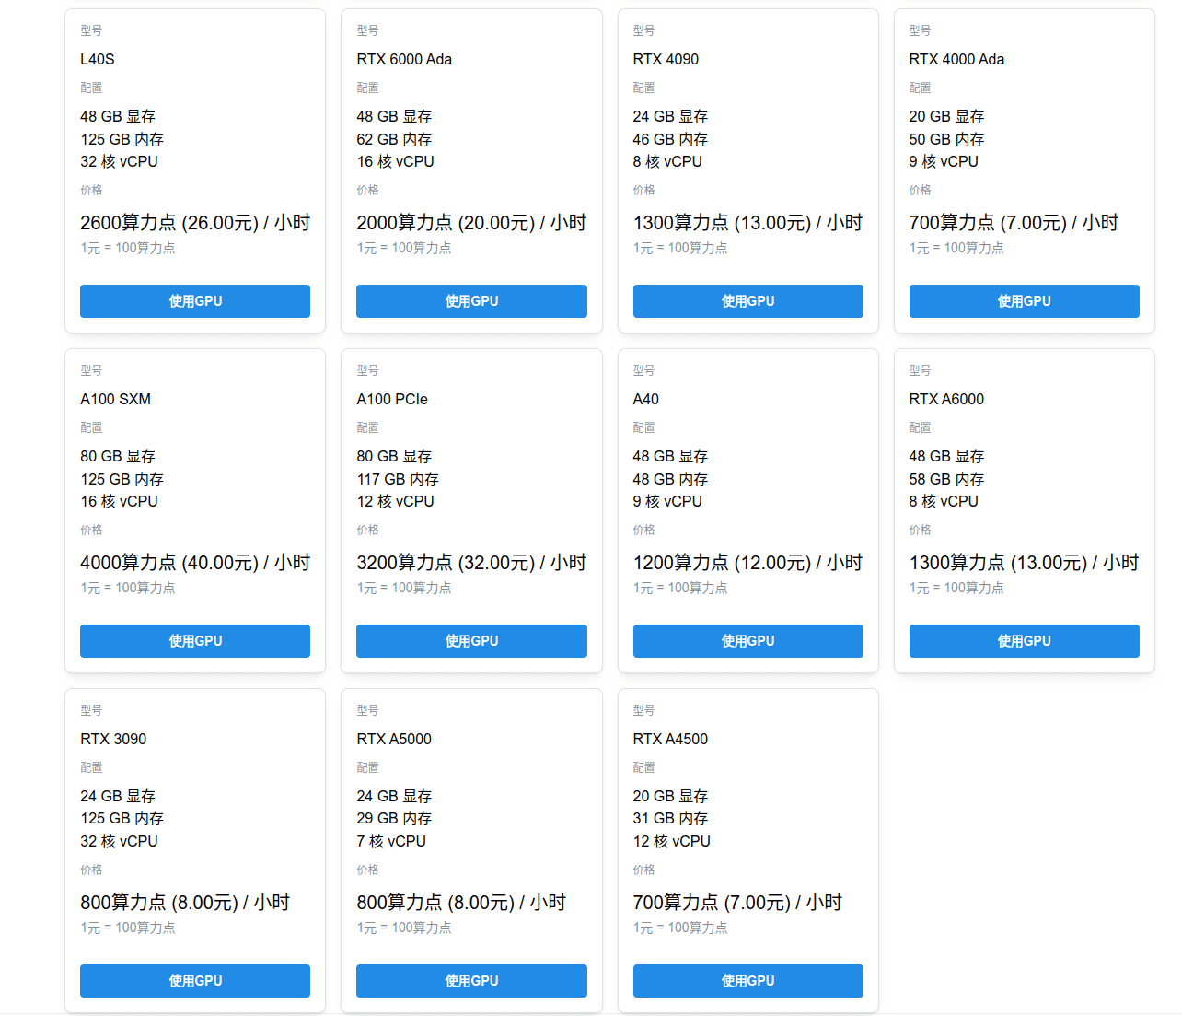Click 62 GB 内存 spec line
The image size is (1182, 1016).
coord(394,139)
